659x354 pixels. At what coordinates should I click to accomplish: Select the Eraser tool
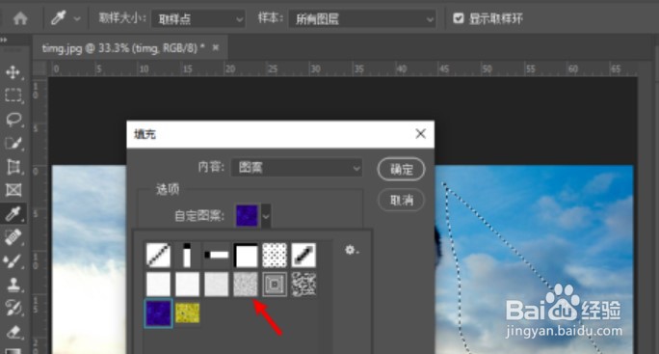[13, 332]
